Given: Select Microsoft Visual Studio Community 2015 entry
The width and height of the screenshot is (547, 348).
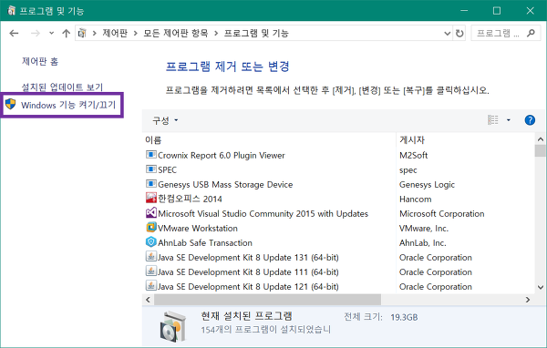Looking at the screenshot, I should (263, 213).
